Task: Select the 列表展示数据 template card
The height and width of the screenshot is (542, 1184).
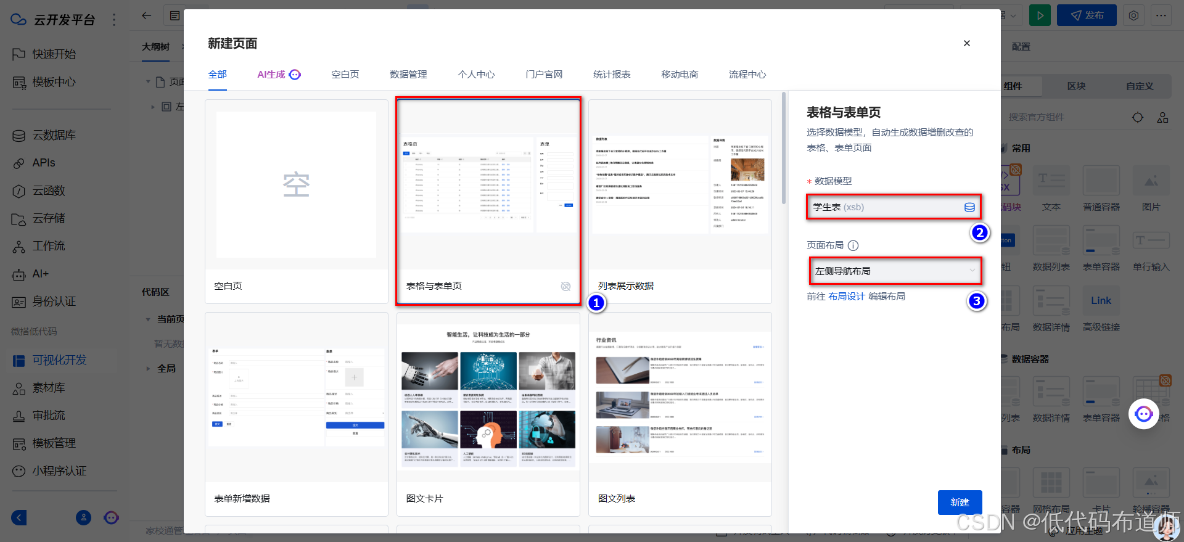Action: [x=680, y=202]
